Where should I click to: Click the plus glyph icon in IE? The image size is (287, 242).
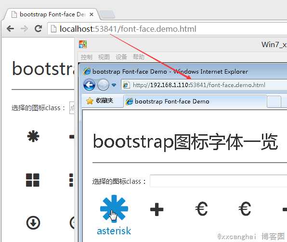click(157, 209)
